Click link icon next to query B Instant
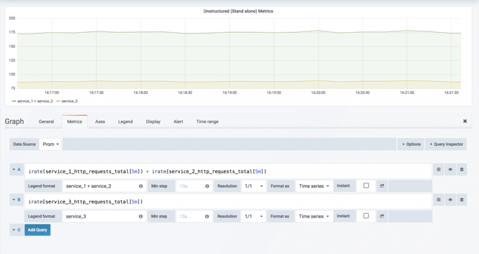This screenshot has height=254, width=479. click(382, 216)
